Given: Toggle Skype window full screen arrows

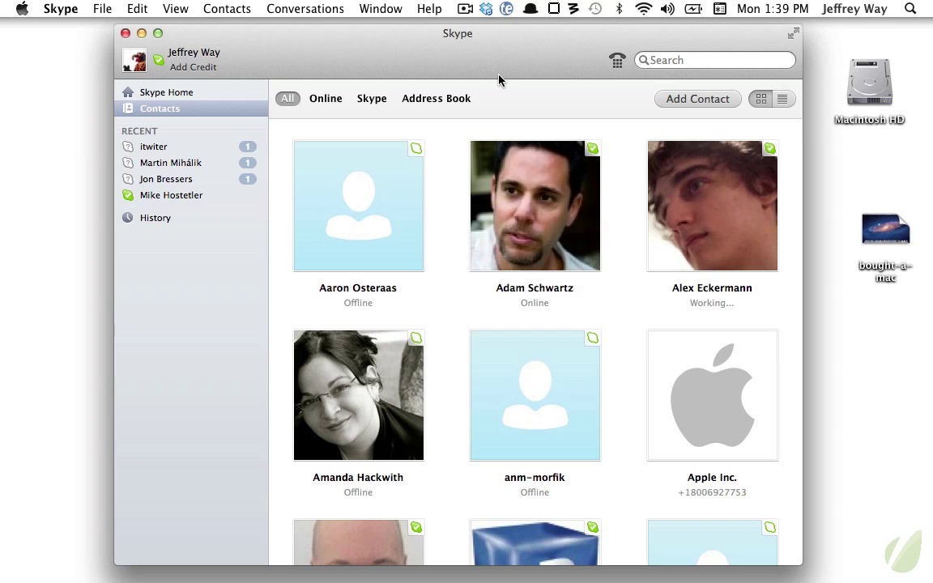Looking at the screenshot, I should (793, 34).
